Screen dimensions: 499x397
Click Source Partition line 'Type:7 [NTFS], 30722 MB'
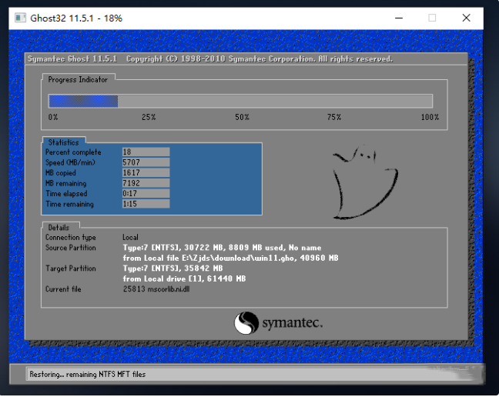222,248
